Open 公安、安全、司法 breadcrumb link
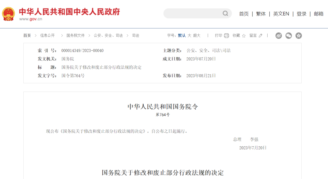Image resolution: width=328 pixels, height=179 pixels. tap(108, 35)
